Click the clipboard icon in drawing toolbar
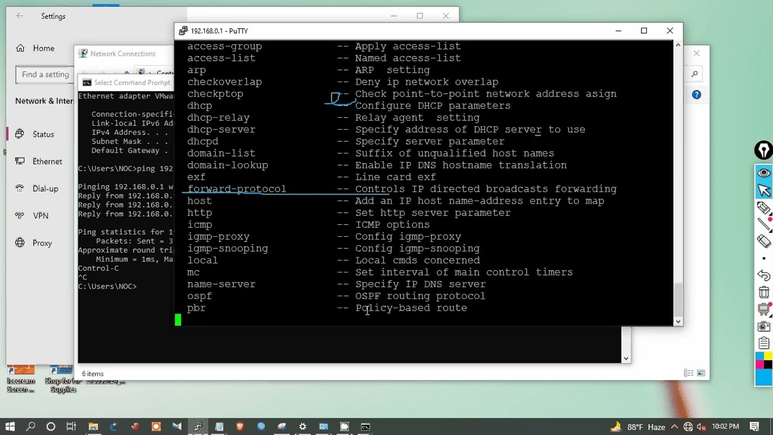773x435 pixels. [x=764, y=343]
